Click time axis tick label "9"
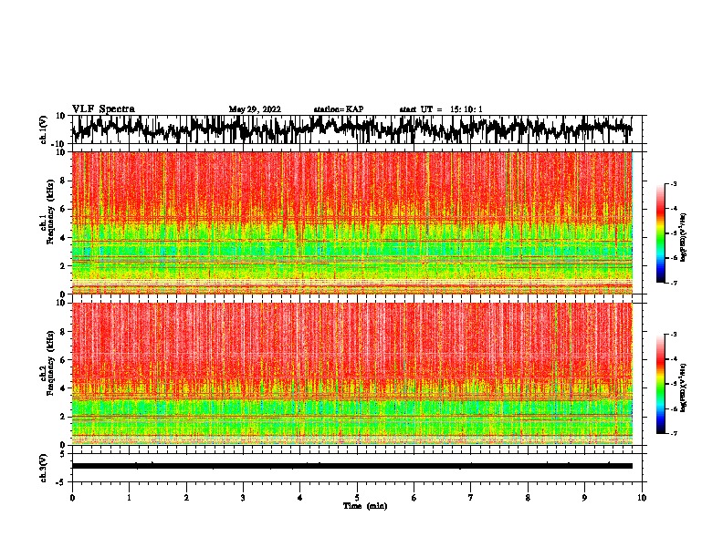This screenshot has height=558, width=723. click(x=584, y=498)
